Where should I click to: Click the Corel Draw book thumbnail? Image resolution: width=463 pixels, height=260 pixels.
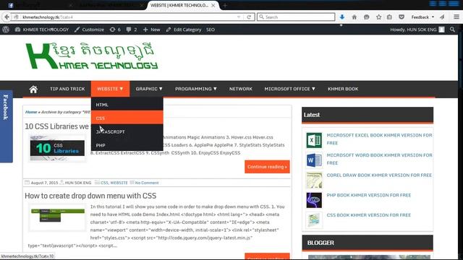[x=314, y=180]
